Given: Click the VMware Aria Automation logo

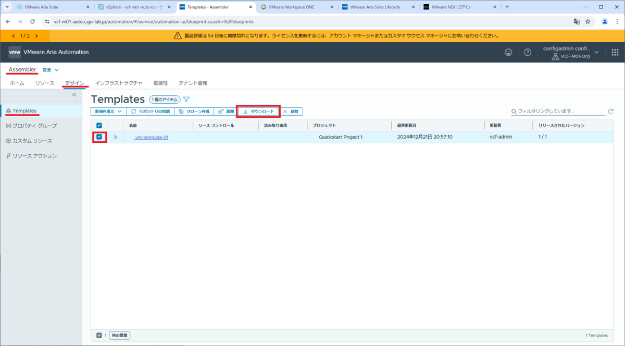Looking at the screenshot, I should coord(15,52).
